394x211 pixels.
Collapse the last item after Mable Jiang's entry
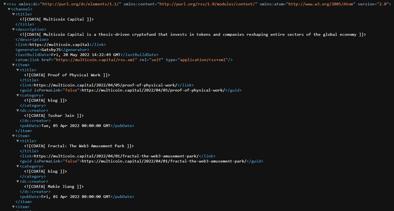click(x=13, y=207)
